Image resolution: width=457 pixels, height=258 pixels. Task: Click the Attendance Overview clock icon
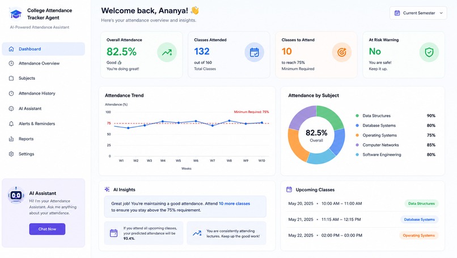click(x=11, y=63)
